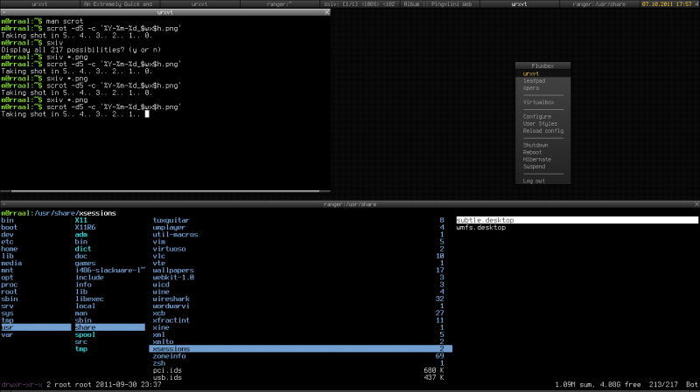Select proc directory in ranger root column
This screenshot has height=392, width=700.
pyautogui.click(x=9, y=285)
